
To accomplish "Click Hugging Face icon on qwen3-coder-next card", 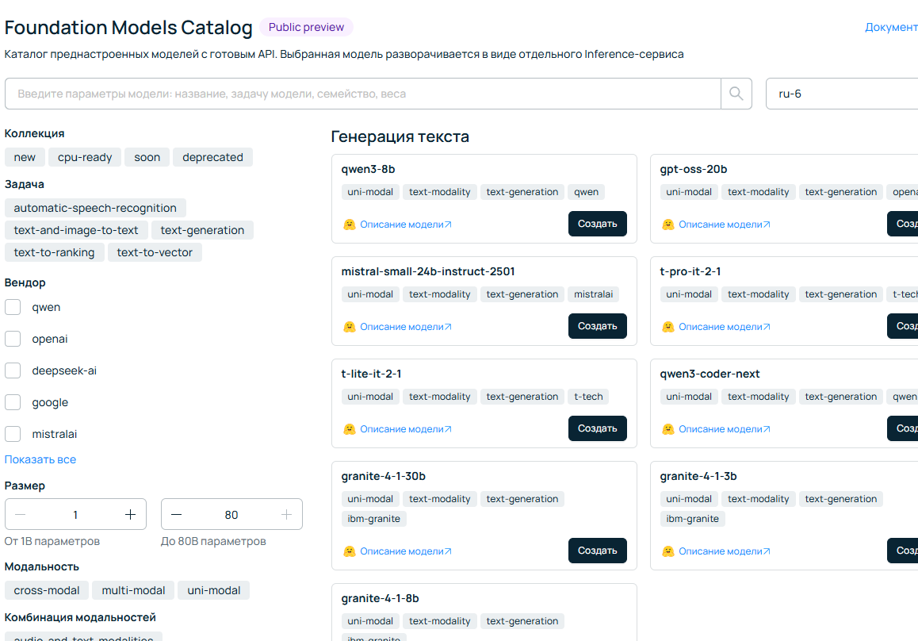I will pyautogui.click(x=668, y=429).
